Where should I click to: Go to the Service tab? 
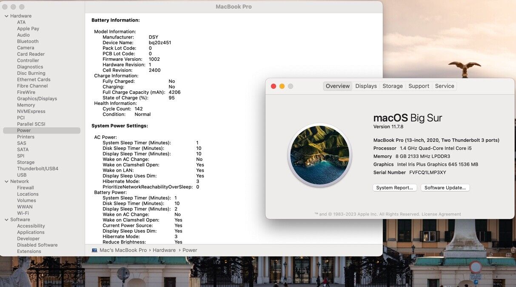pyautogui.click(x=445, y=86)
